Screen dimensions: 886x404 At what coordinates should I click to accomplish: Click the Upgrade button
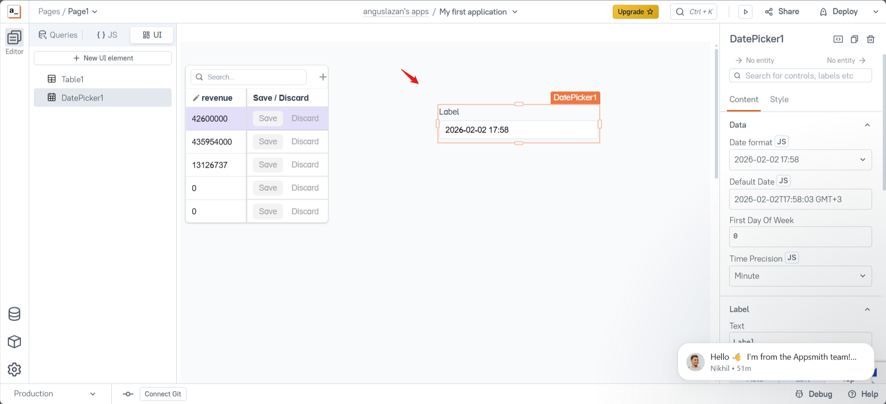[x=635, y=12]
